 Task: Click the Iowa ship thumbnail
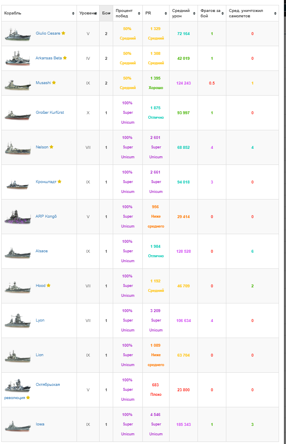18,426
